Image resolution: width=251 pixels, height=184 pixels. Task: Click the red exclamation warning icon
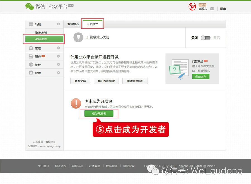coord(76,103)
